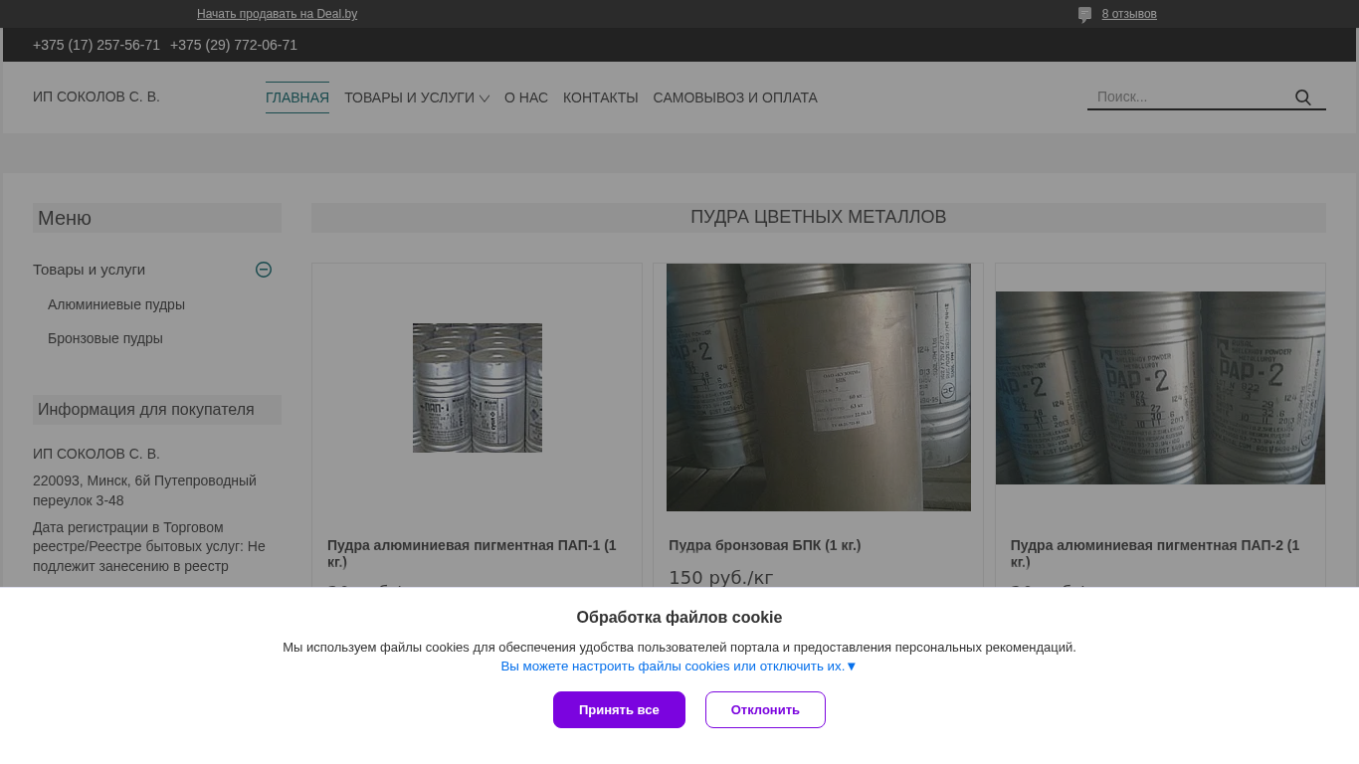Screen dimensions: 1359x764
Task: Open the ГЛАВНАЯ menu item
Action: coord(297,97)
